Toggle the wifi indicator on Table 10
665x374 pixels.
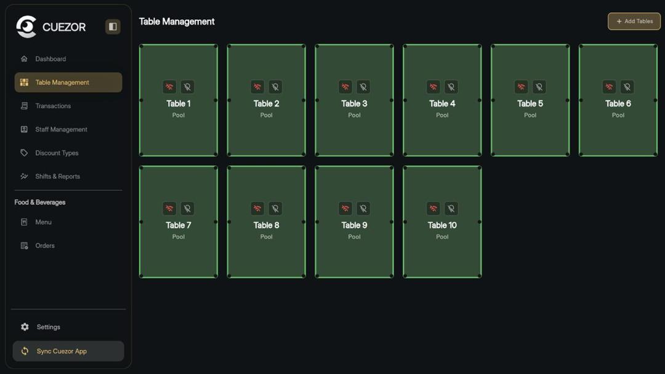click(x=433, y=208)
